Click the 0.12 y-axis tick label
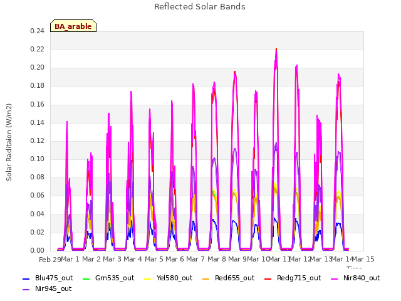Screen dimensions: 401x301 [x=38, y=140]
